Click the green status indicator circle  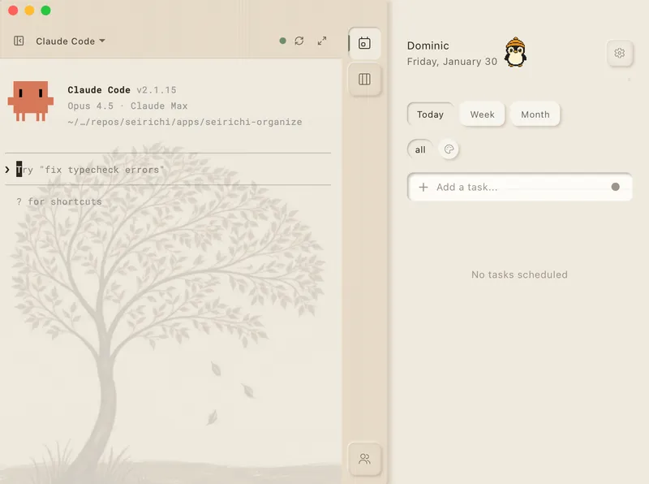click(x=282, y=40)
